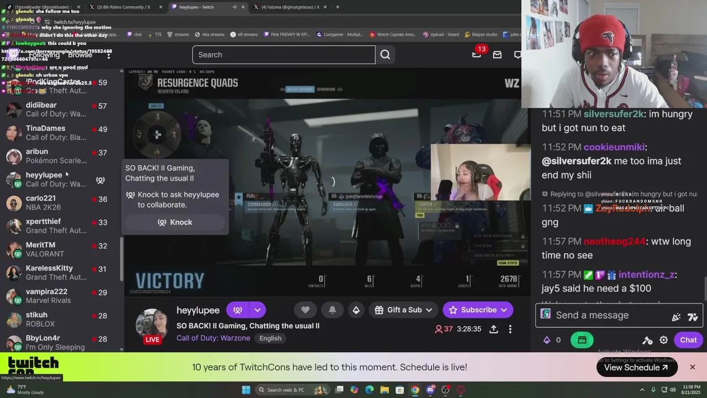707x398 pixels.
Task: Click the share upload icon next to stream time
Action: pyautogui.click(x=494, y=329)
